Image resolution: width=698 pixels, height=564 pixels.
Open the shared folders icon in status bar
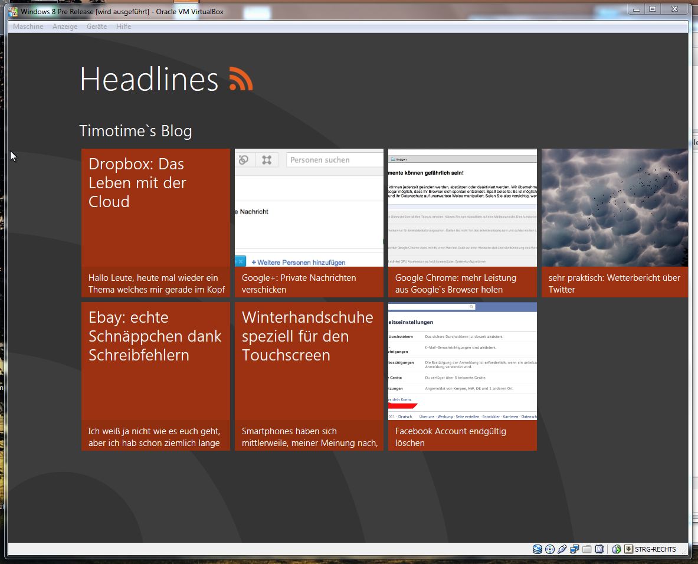(x=586, y=549)
